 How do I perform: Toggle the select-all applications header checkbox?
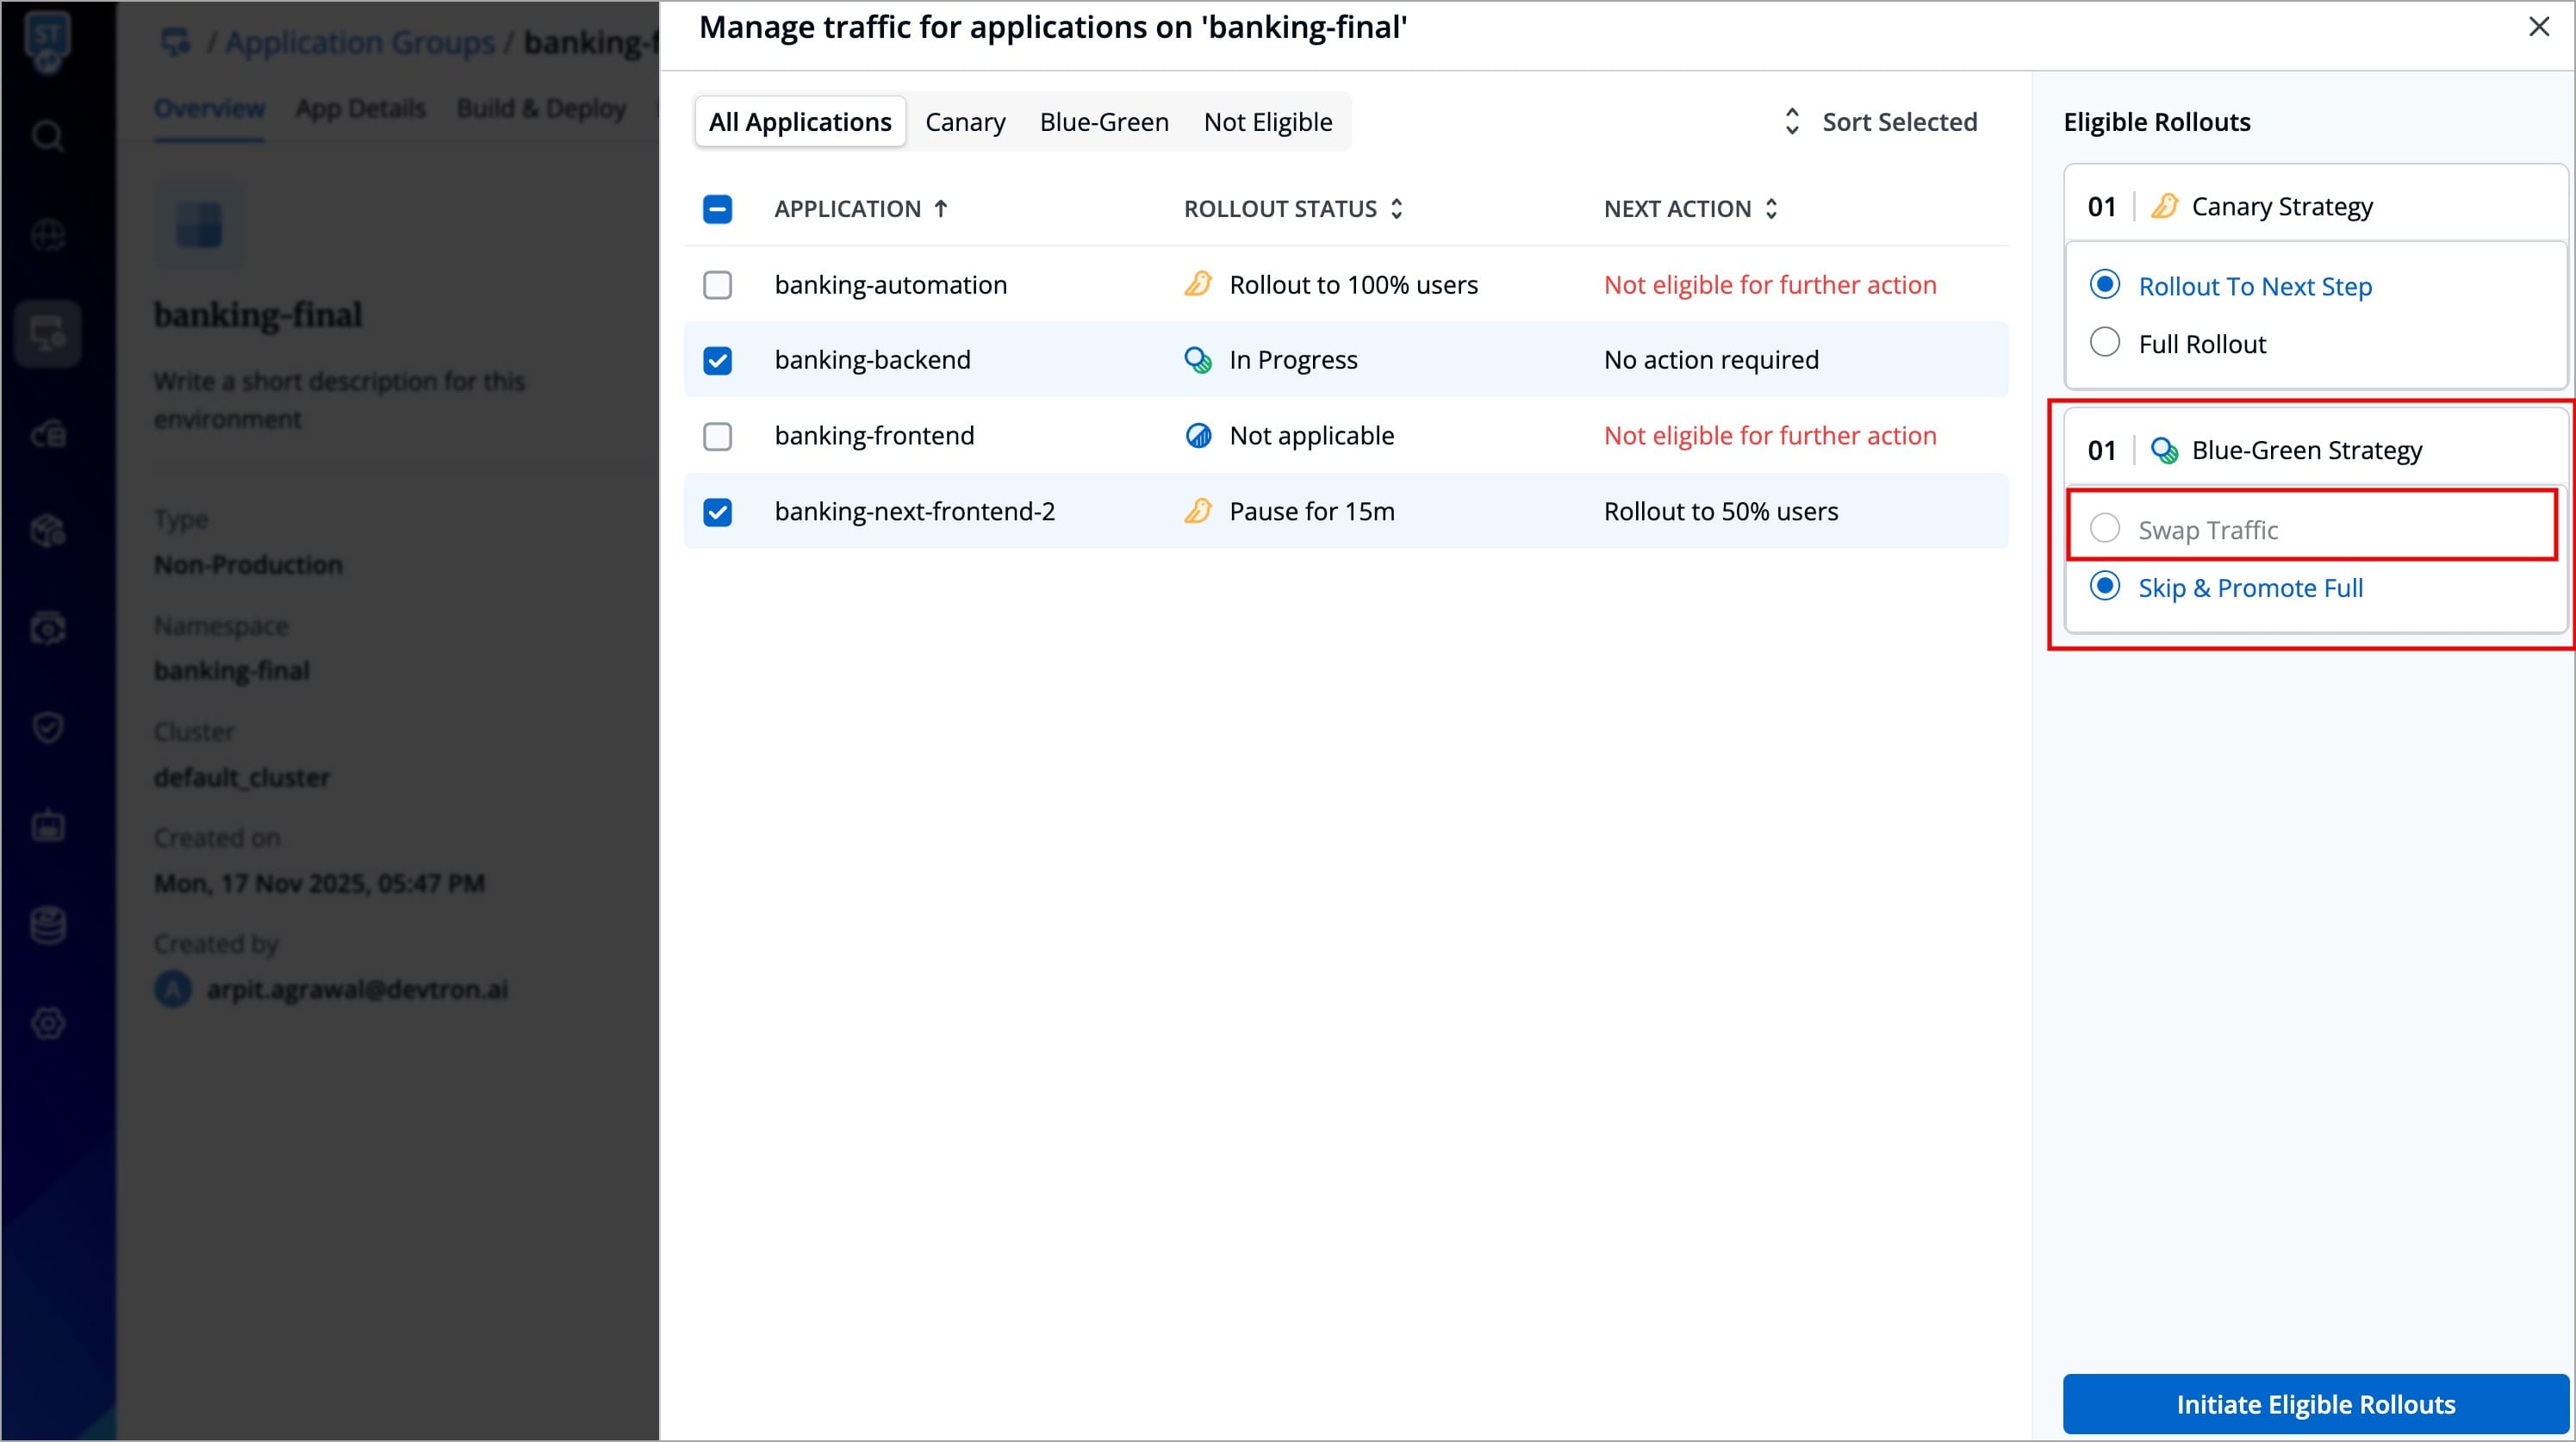(x=717, y=209)
